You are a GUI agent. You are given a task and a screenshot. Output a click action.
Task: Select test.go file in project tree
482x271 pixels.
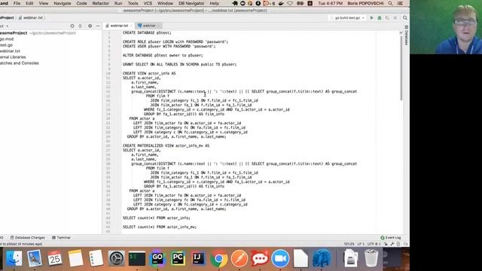click(7, 45)
